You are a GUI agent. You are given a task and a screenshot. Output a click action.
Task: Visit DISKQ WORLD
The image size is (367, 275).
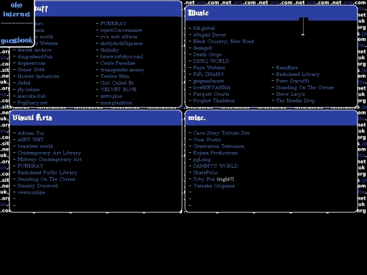[x=211, y=61]
